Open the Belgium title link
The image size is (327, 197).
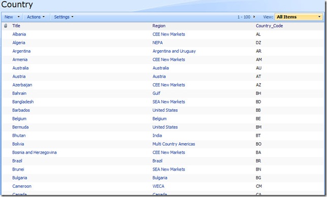[19, 119]
